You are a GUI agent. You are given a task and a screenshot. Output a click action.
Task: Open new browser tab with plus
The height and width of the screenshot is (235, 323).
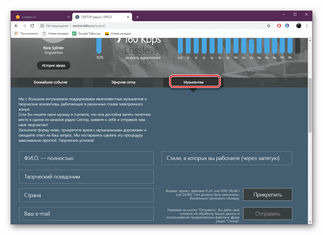click(x=137, y=17)
